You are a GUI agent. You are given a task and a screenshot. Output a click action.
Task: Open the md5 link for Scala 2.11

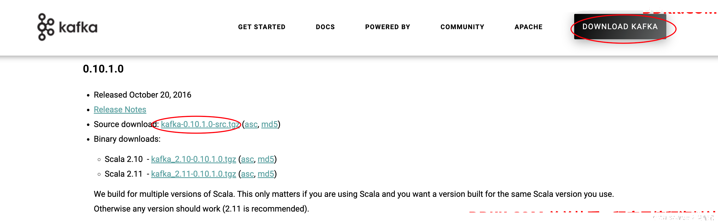[265, 174]
